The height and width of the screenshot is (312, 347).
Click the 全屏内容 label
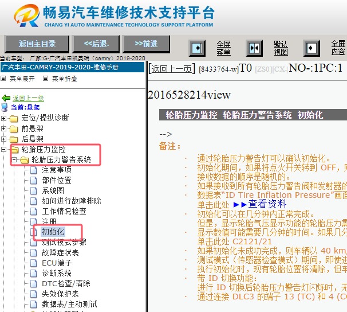338,48
